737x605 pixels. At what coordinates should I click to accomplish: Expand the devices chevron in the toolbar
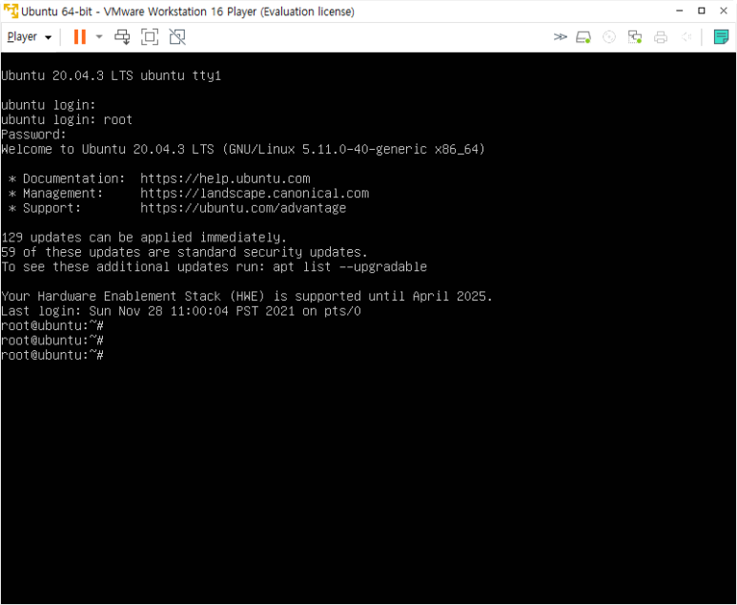pyautogui.click(x=560, y=36)
